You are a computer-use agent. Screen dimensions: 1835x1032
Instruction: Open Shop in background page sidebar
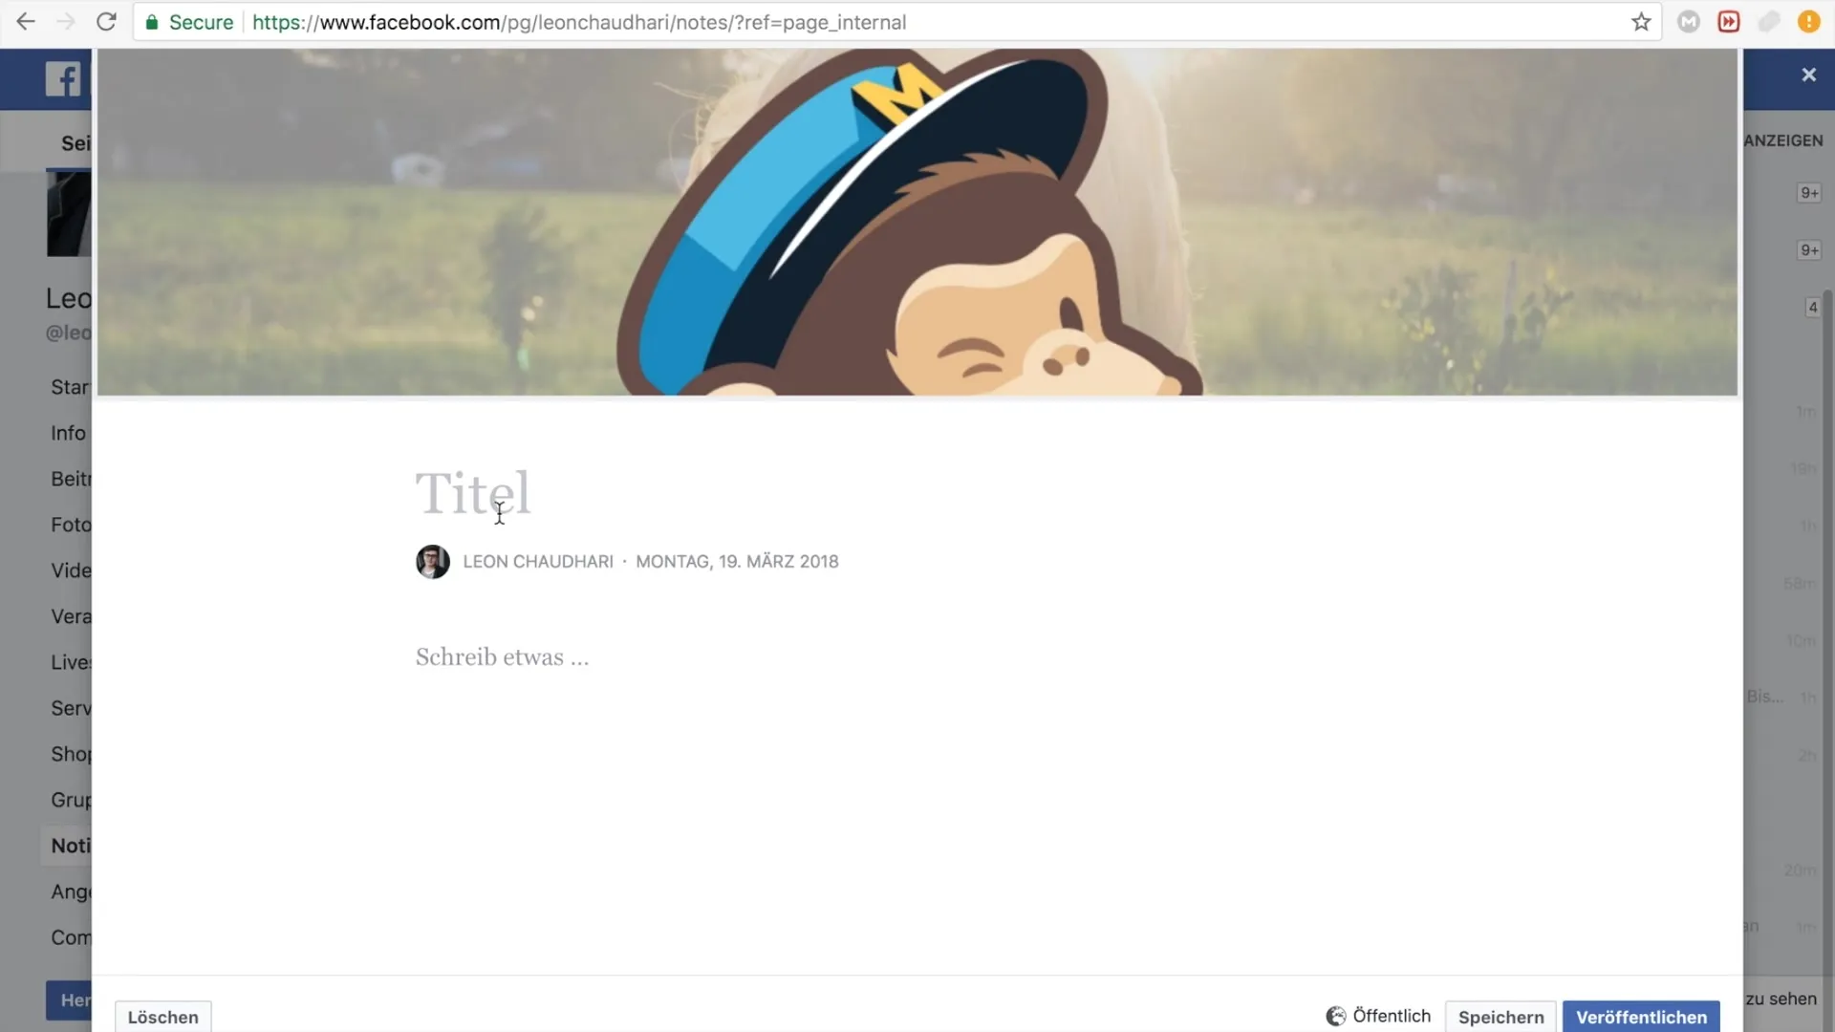point(71,754)
